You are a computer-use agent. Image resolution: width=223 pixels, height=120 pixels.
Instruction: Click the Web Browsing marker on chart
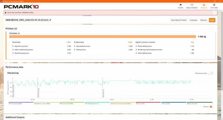click(38, 93)
